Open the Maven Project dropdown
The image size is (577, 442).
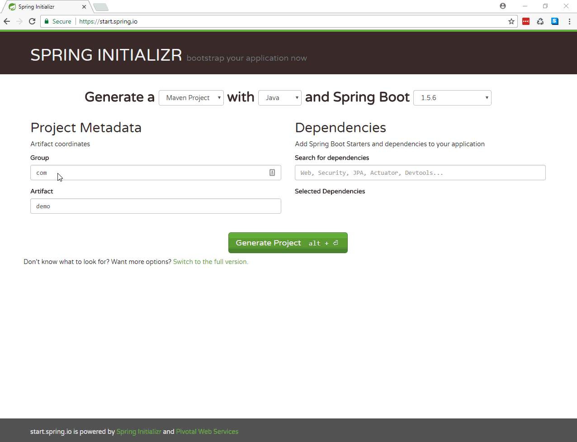tap(191, 97)
